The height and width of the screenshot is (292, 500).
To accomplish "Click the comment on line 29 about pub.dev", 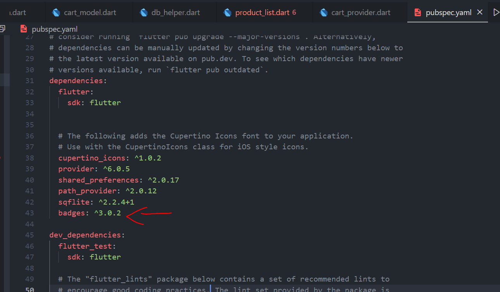I will coord(226,59).
